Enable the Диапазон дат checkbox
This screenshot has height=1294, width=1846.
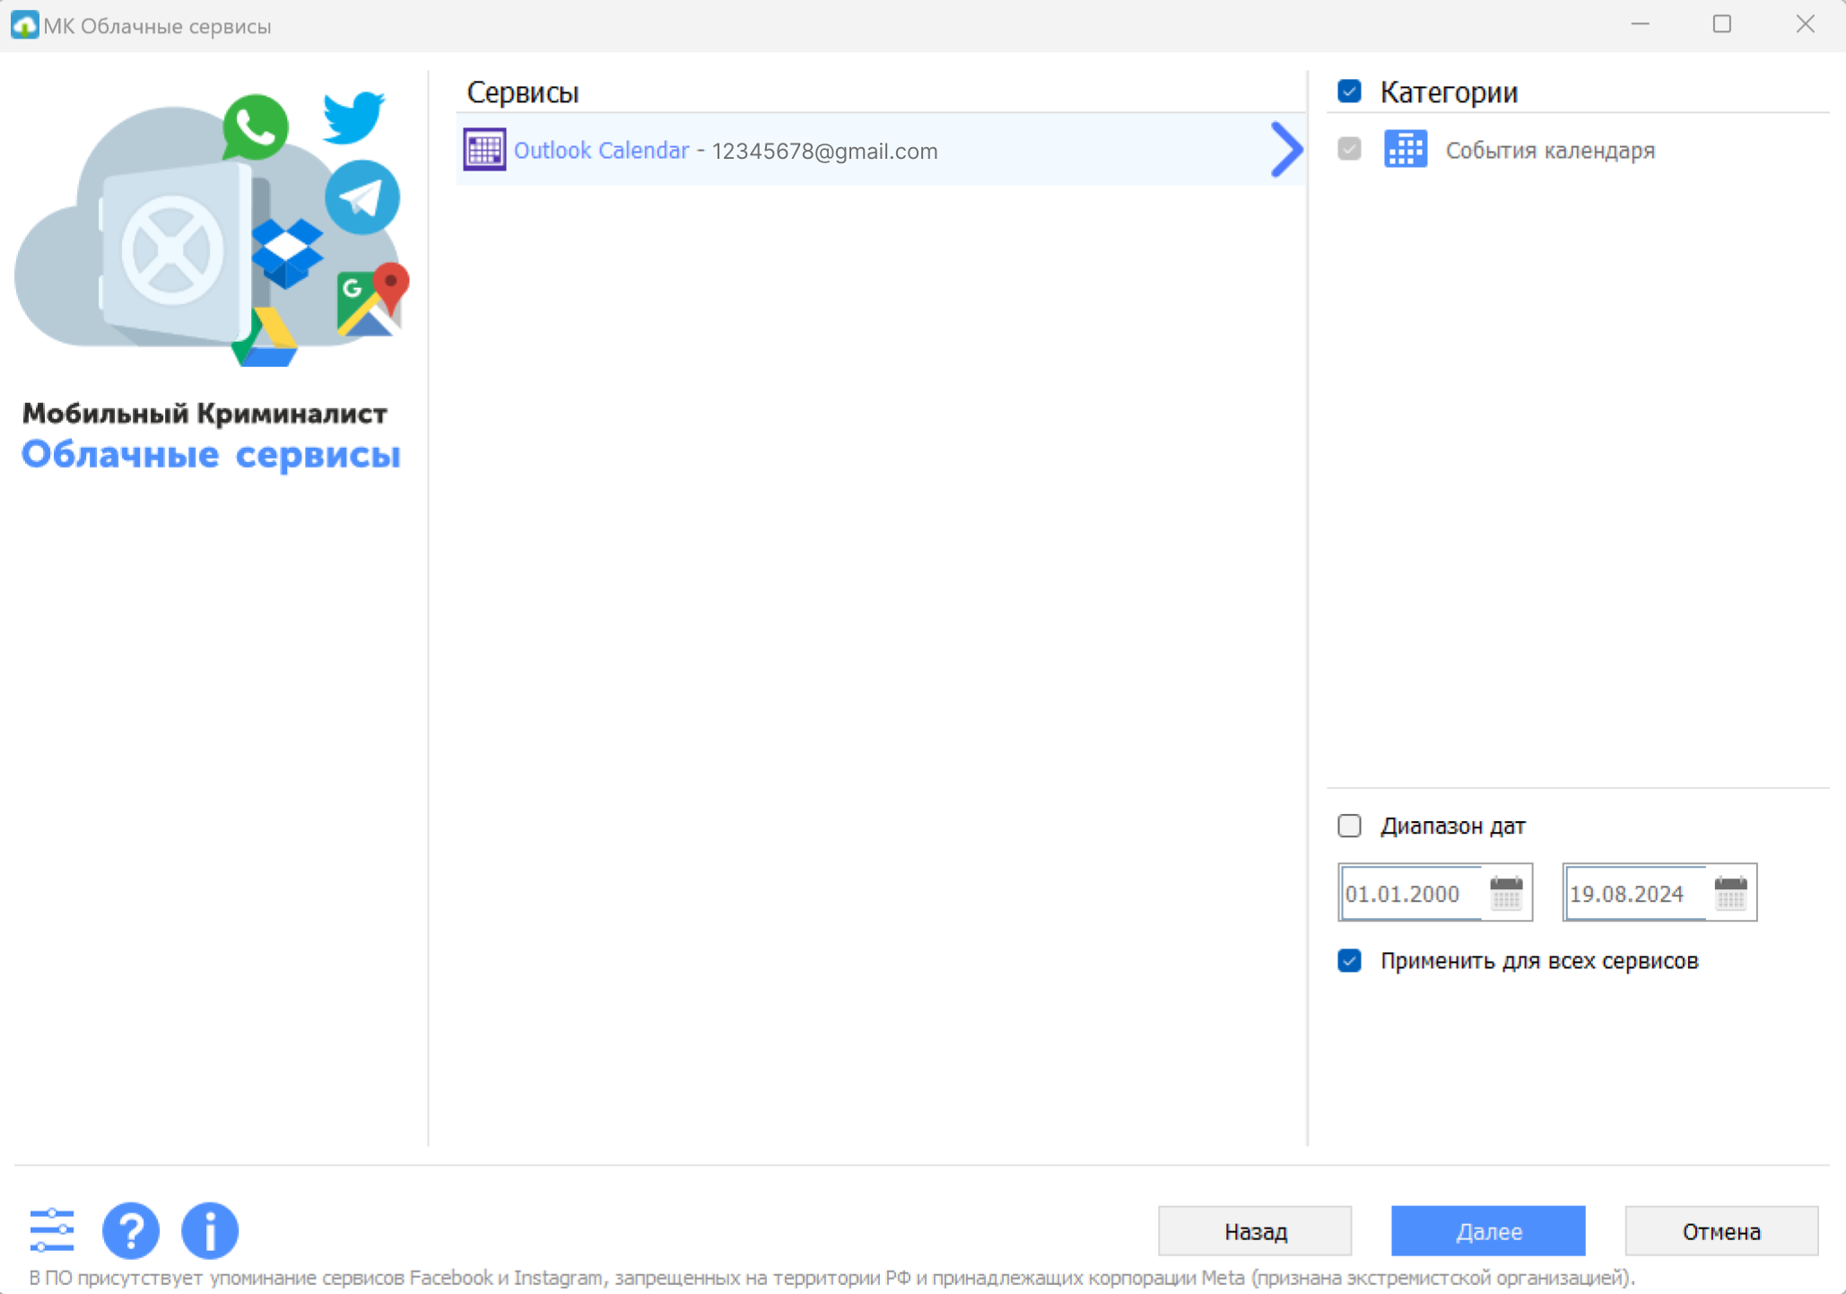[1349, 826]
